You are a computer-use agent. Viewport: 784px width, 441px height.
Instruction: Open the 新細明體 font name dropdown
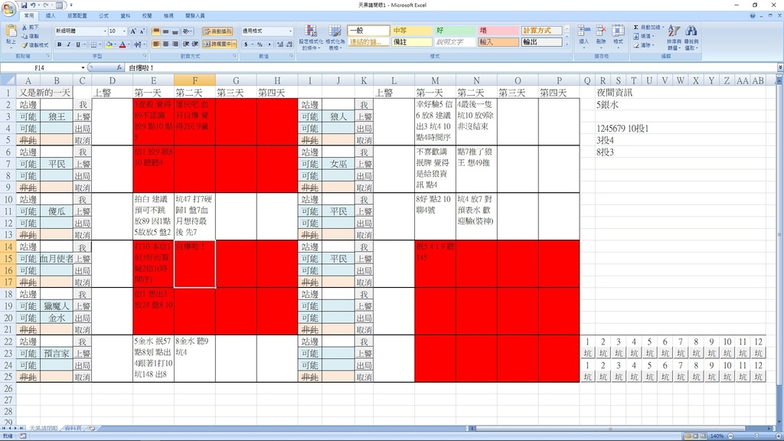coord(105,31)
